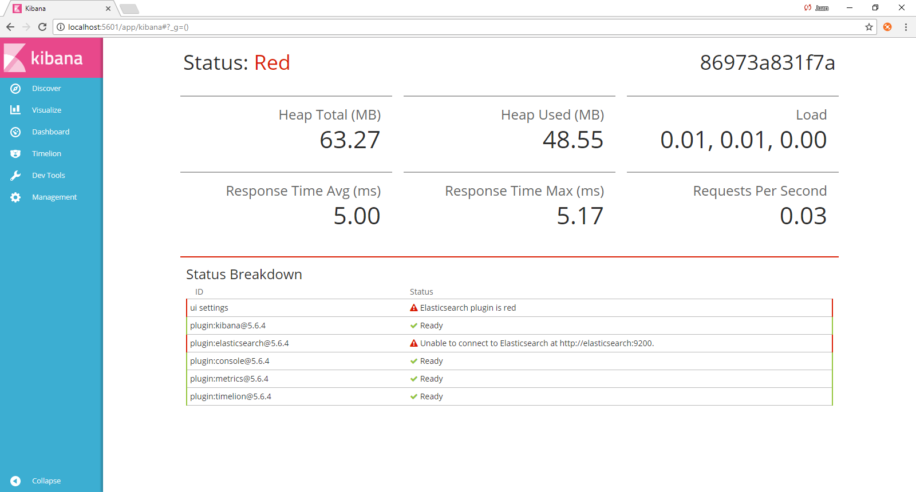Click the Load metric label

[811, 115]
